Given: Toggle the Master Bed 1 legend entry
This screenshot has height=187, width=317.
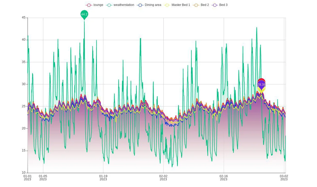Looking at the screenshot, I should tap(177, 5).
